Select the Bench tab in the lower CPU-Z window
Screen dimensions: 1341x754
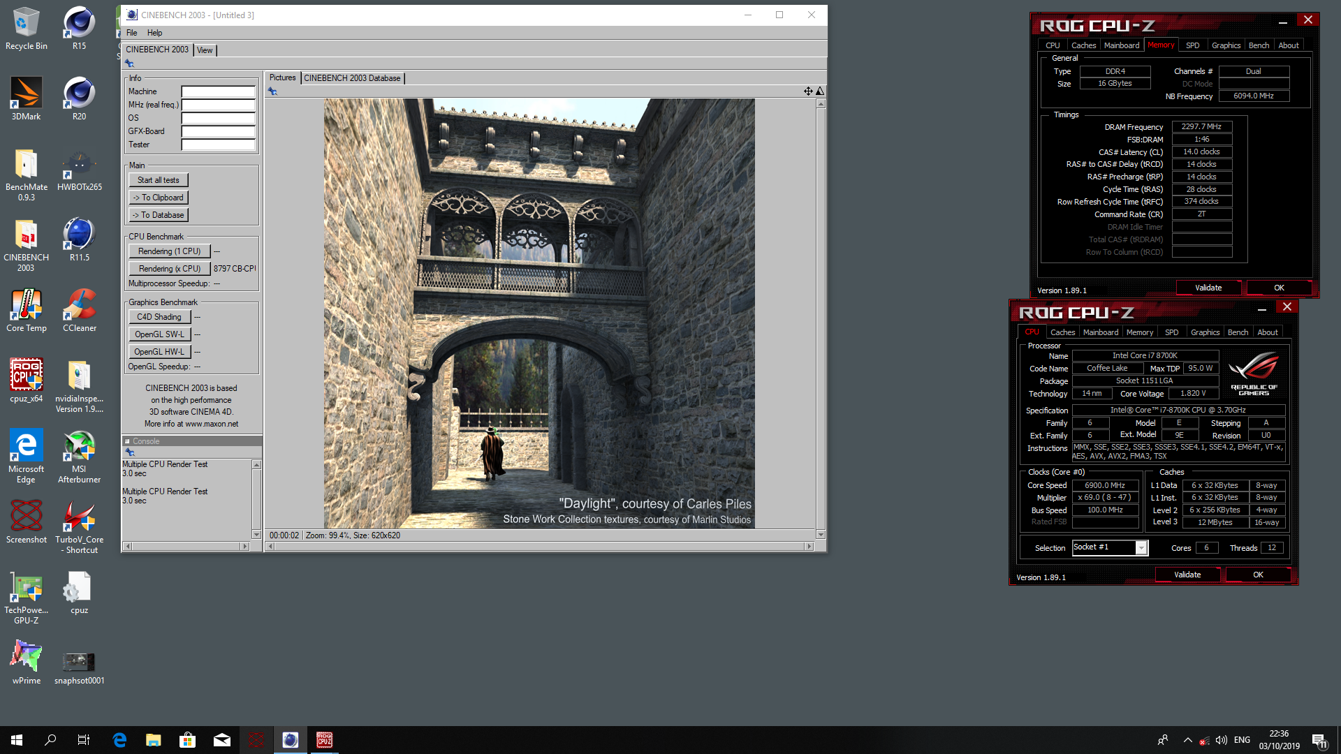coord(1238,332)
